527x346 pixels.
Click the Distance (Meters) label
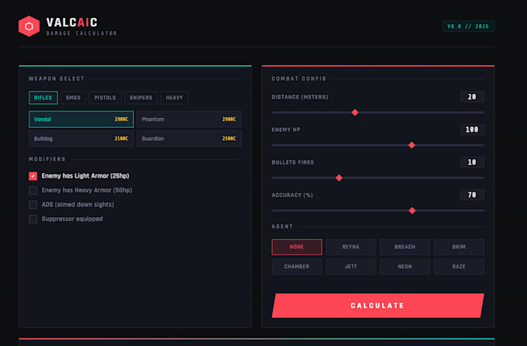click(x=300, y=97)
